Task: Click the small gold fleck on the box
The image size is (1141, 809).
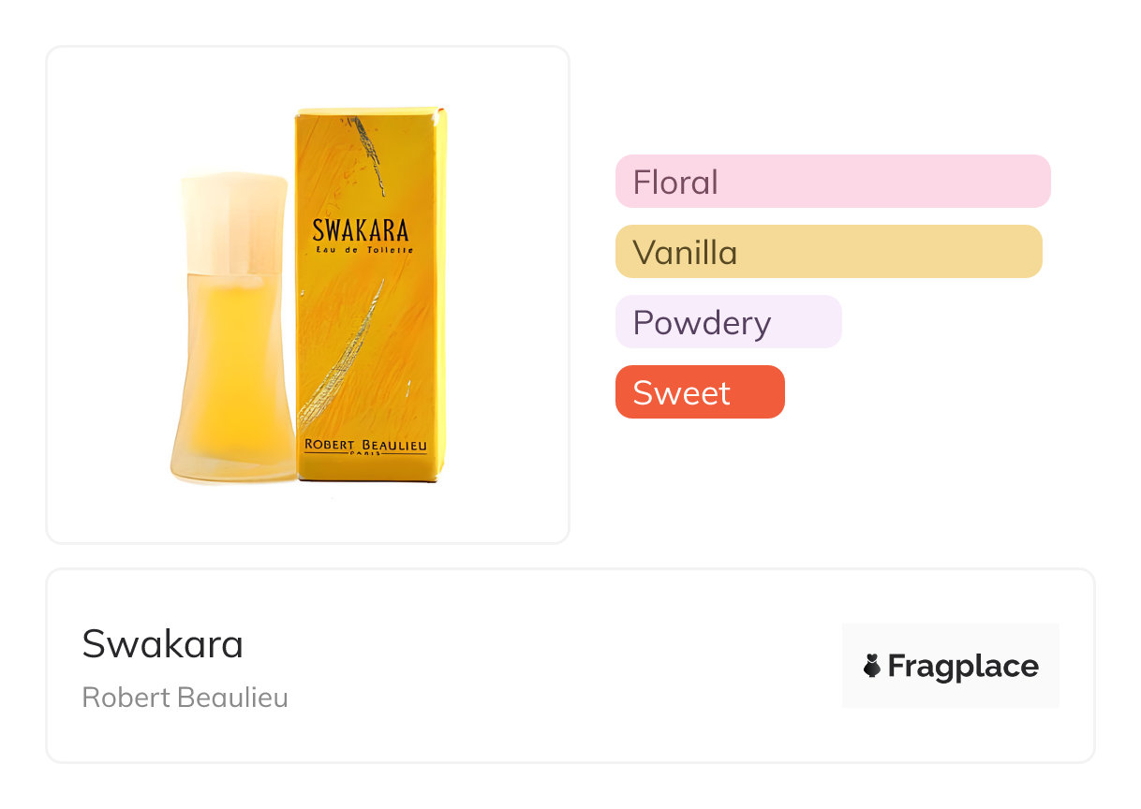Action: coord(407,386)
